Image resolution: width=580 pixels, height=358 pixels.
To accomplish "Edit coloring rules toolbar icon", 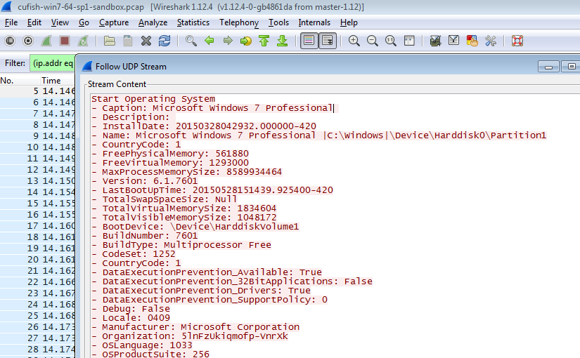I will point(472,41).
